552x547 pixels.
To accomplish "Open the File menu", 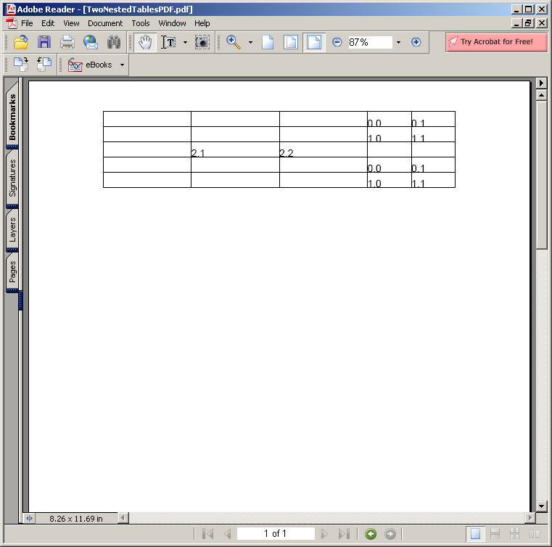I will [27, 23].
